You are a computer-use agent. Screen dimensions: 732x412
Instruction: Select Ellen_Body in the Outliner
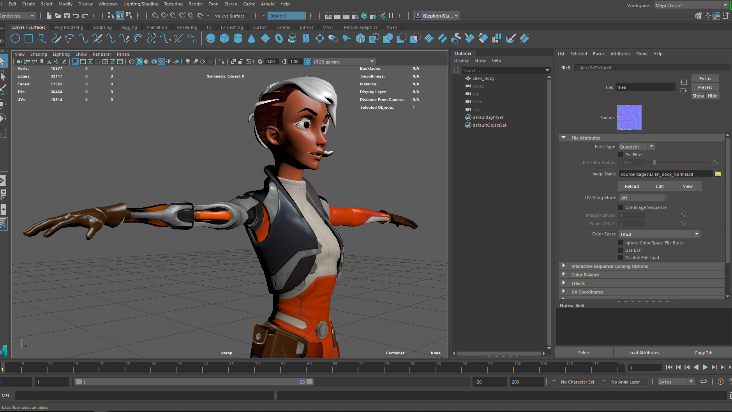483,78
